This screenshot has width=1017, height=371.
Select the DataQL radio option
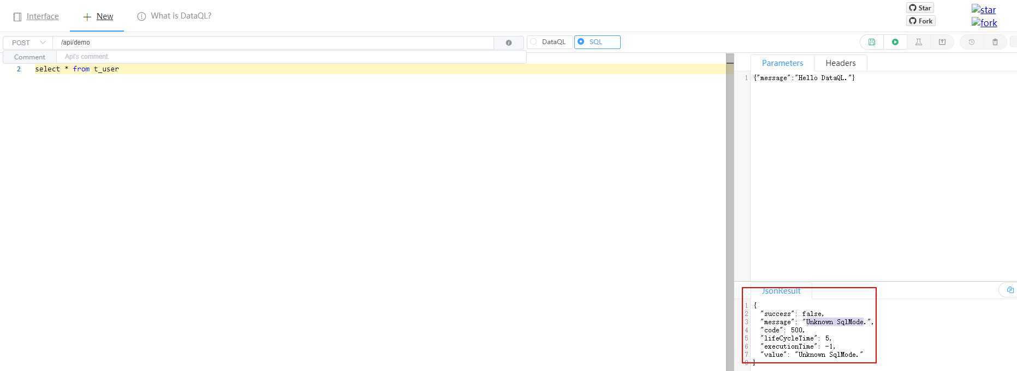pyautogui.click(x=550, y=42)
